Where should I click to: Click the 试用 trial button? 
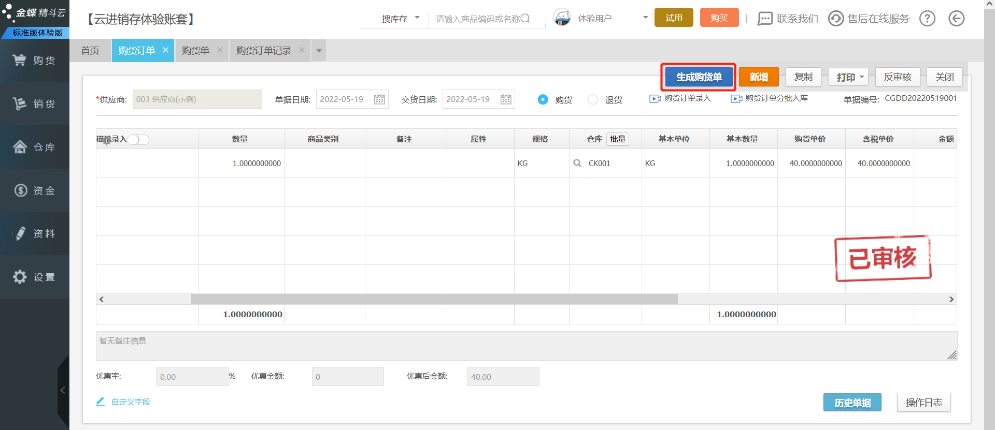pos(674,18)
